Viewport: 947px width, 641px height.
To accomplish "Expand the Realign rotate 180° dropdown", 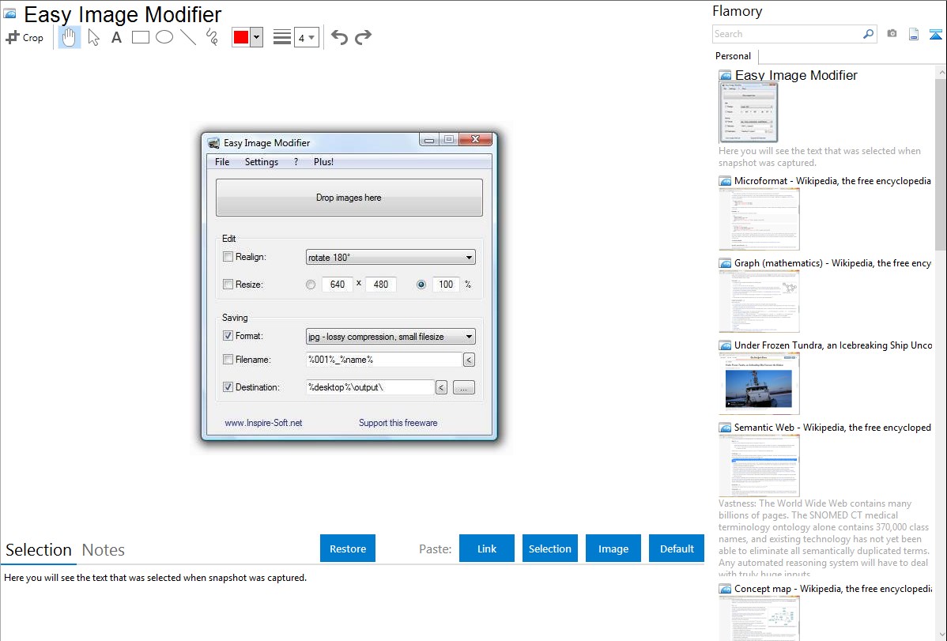I will (390, 258).
